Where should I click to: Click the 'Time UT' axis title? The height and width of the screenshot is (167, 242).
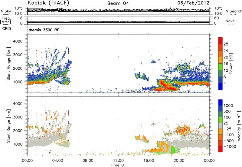click(118, 165)
